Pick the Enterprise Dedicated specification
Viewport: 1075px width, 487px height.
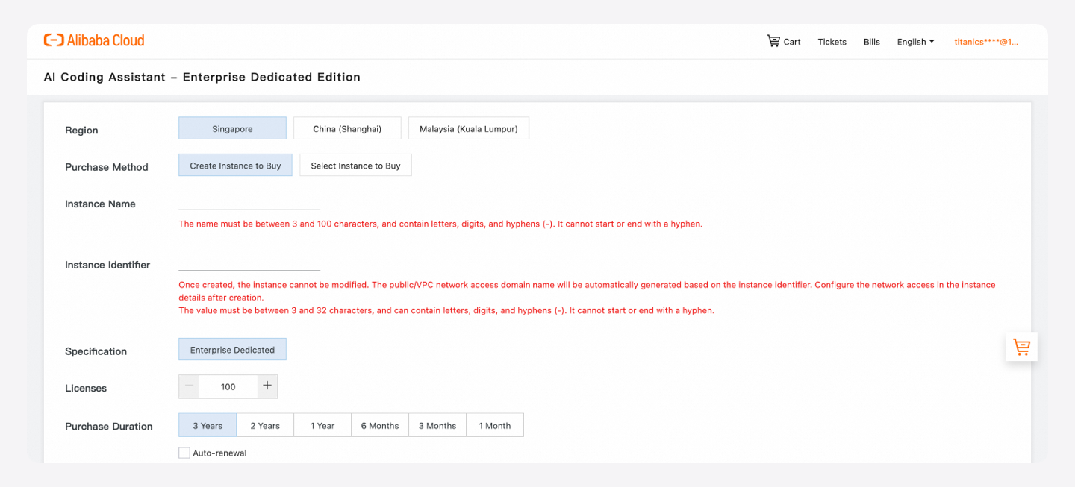232,350
